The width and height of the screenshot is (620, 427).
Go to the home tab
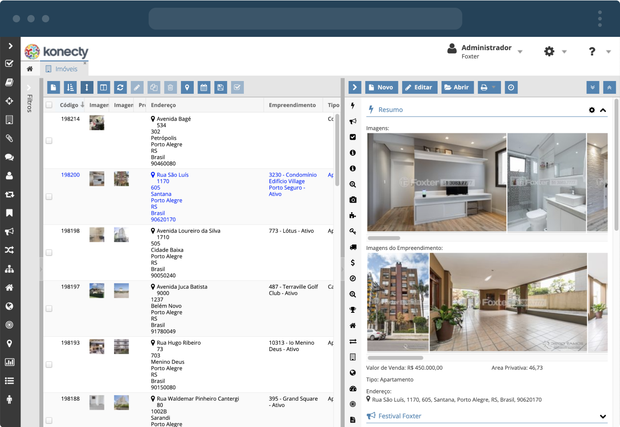[30, 69]
